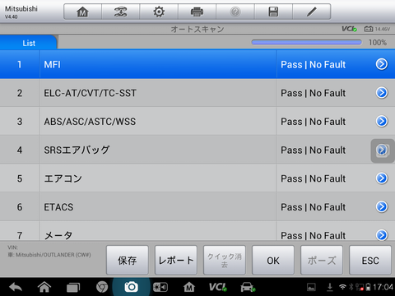Select ABS/ASC/ASTC/WSS system name
The image size is (395, 296).
tap(90, 122)
